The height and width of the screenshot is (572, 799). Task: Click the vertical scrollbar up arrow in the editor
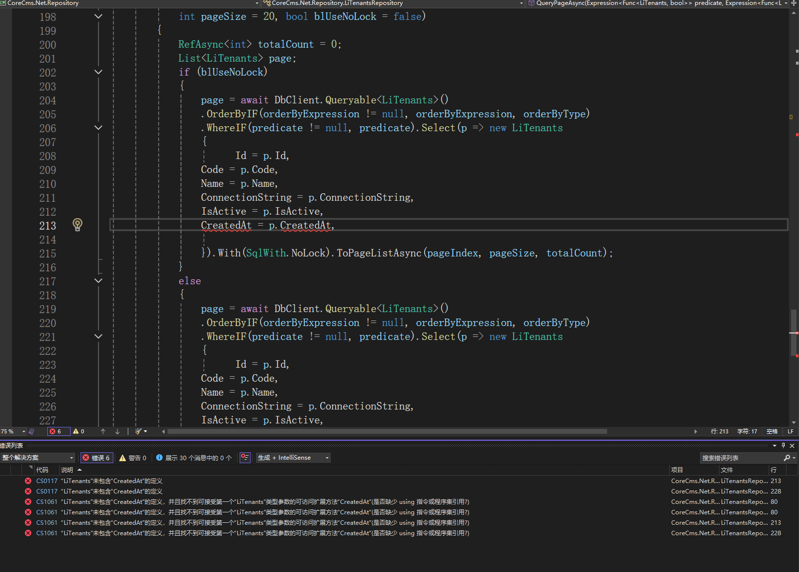tap(794, 13)
